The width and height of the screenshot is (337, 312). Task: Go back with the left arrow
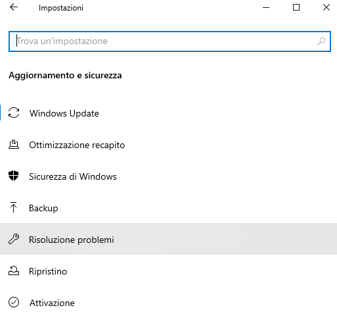14,7
